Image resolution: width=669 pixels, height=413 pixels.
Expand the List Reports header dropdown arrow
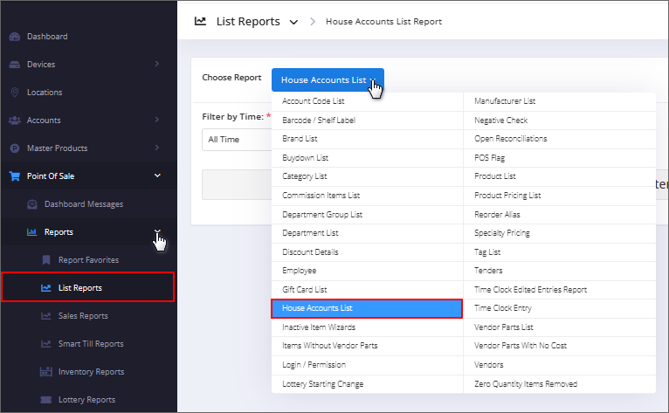[x=293, y=22]
